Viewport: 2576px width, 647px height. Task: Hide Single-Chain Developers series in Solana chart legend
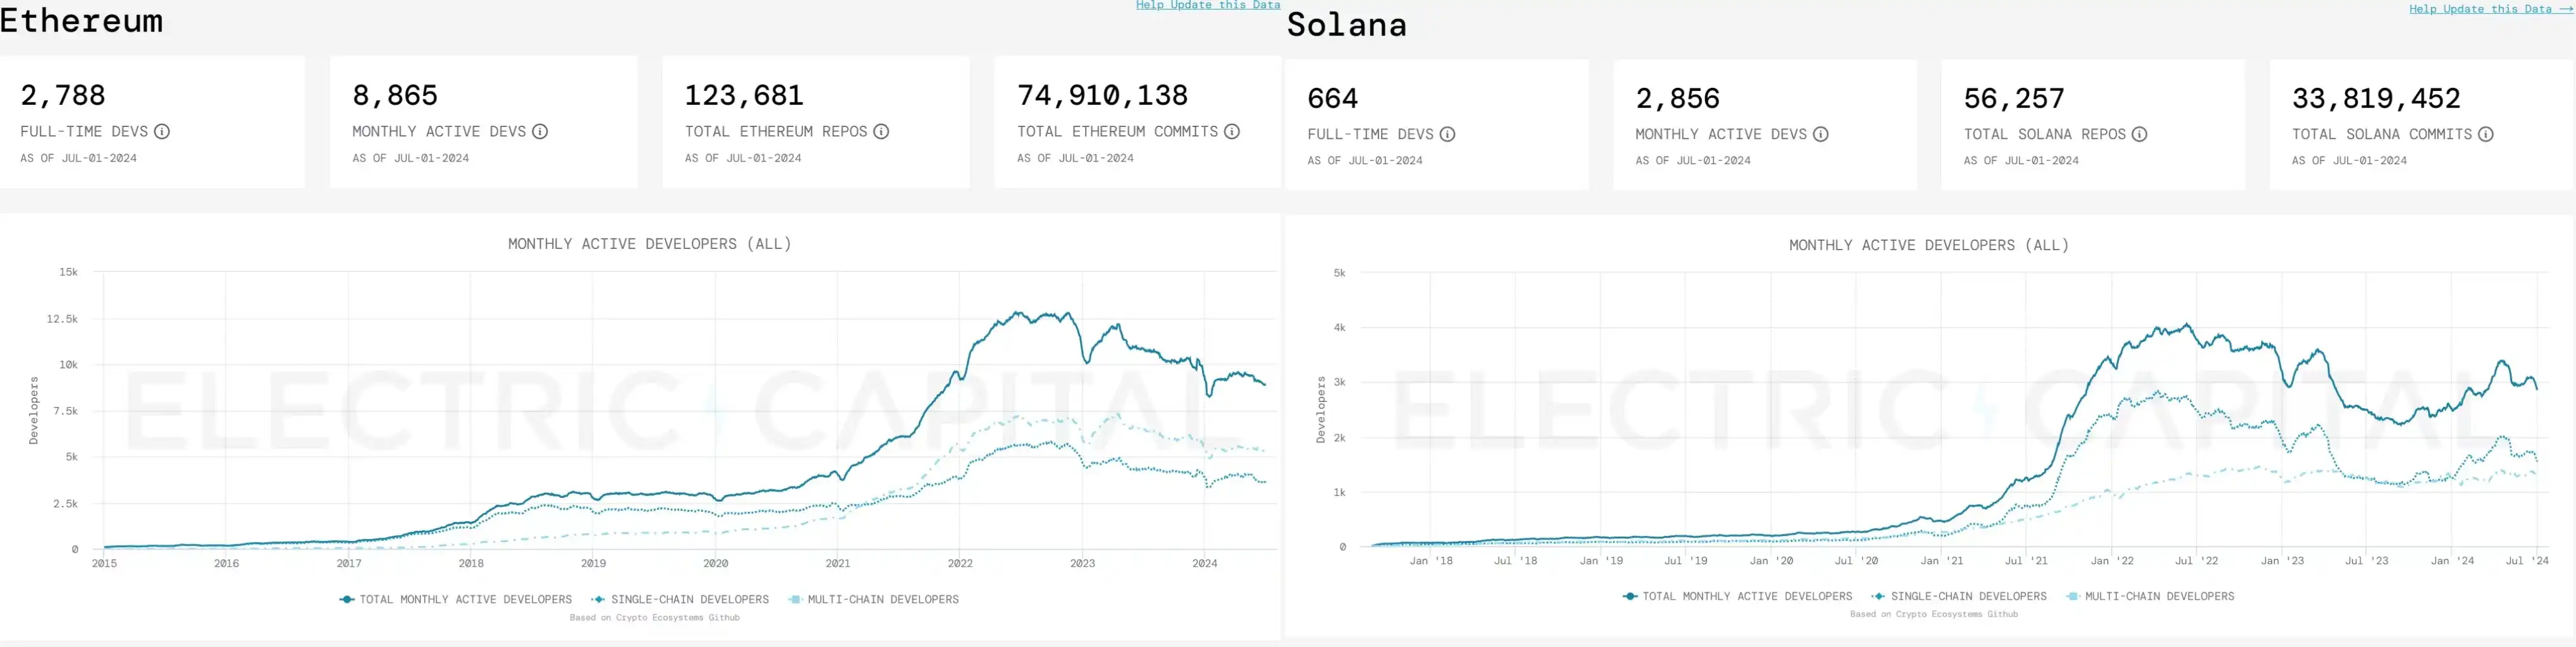pyautogui.click(x=1959, y=597)
